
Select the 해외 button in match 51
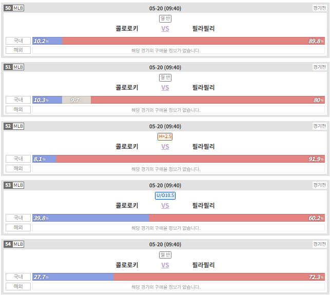(18, 109)
